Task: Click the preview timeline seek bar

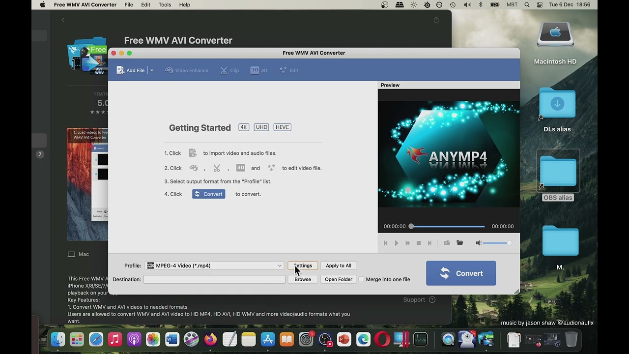Action: point(448,226)
